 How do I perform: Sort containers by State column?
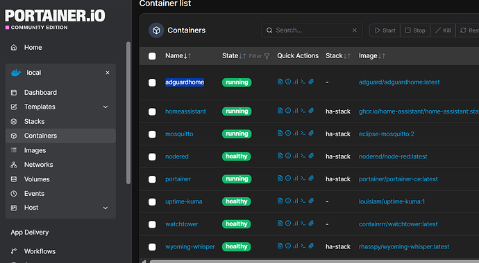point(234,55)
